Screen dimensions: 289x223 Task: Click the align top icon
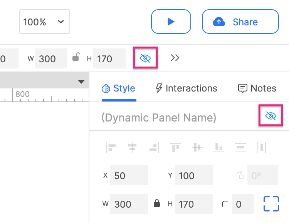(176, 147)
